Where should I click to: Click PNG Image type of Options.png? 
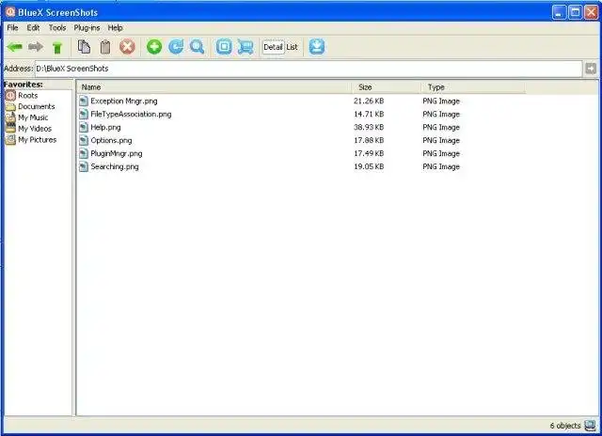[441, 140]
